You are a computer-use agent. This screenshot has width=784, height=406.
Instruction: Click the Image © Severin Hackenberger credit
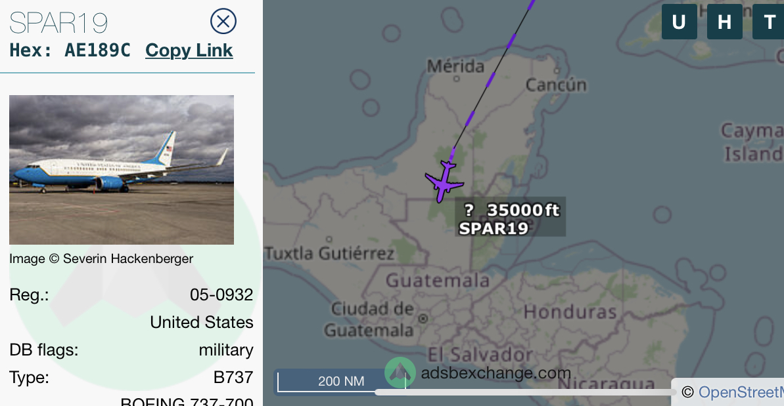pos(101,259)
